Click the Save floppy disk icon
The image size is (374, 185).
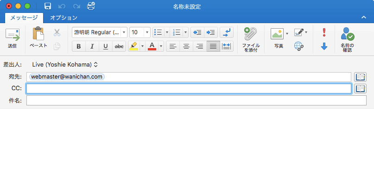[48, 6]
